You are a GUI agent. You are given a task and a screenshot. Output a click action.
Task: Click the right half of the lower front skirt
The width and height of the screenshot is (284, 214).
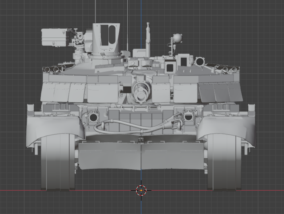tap(173, 156)
